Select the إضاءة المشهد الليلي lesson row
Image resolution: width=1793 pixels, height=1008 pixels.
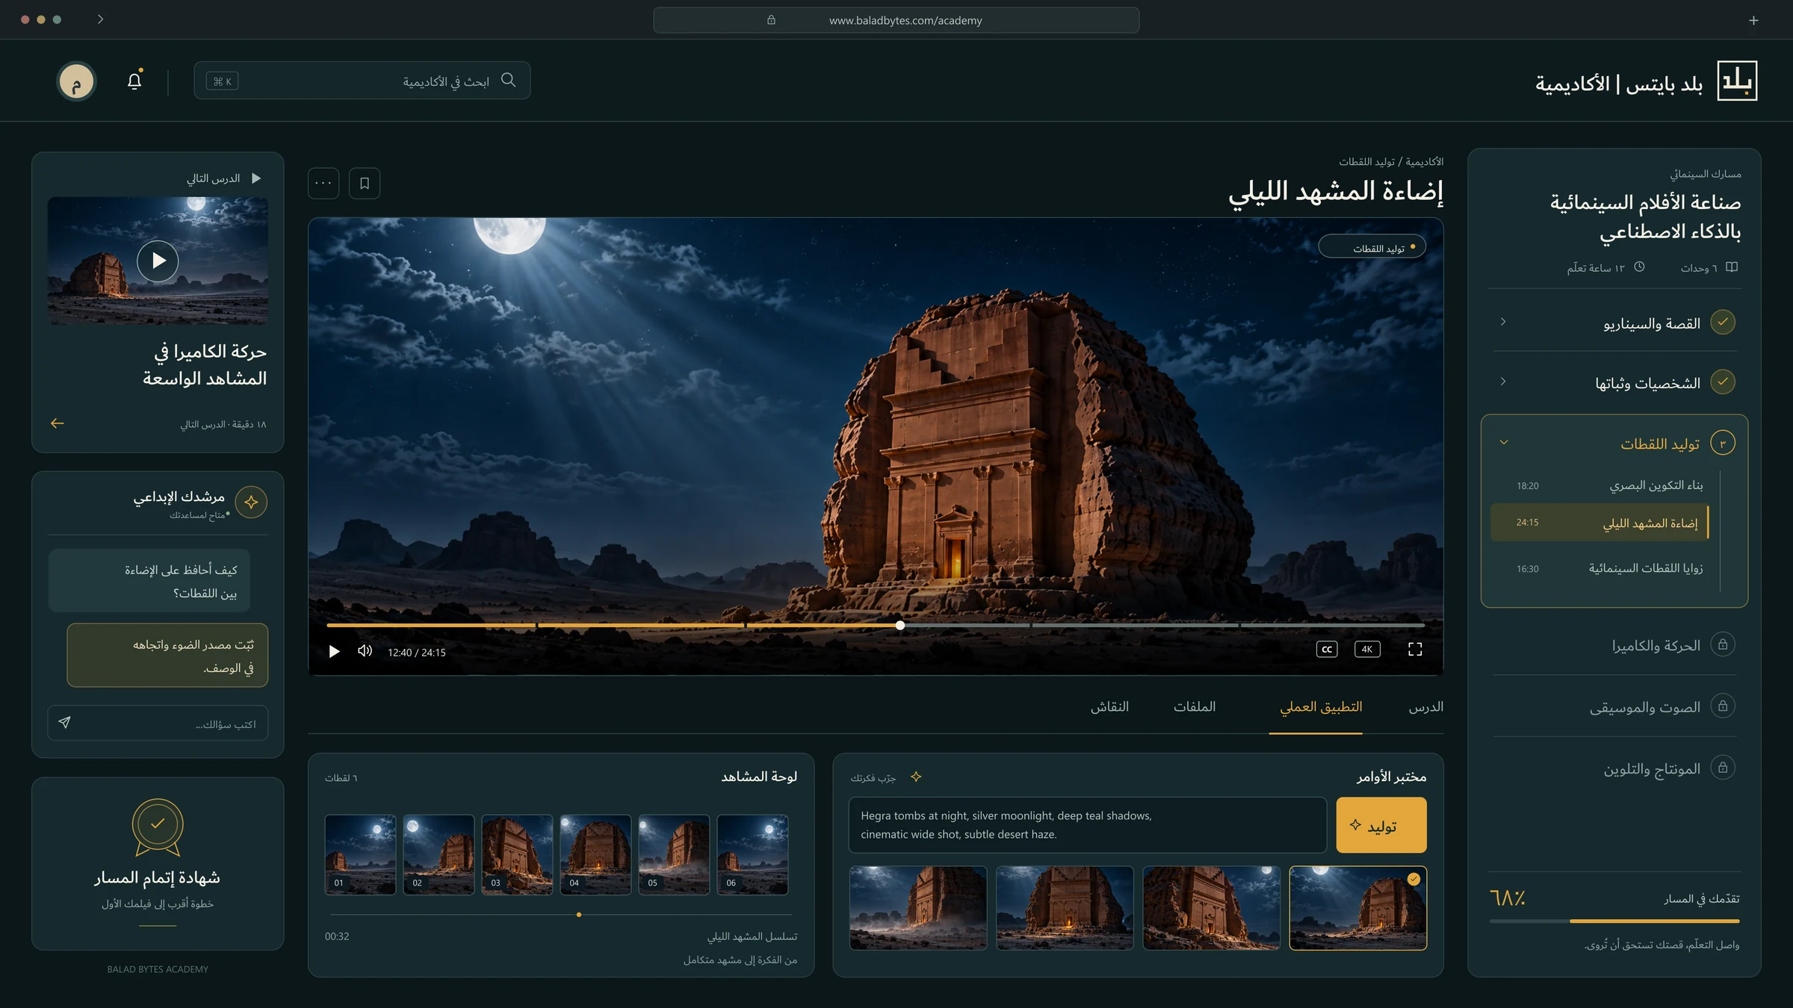pyautogui.click(x=1600, y=523)
